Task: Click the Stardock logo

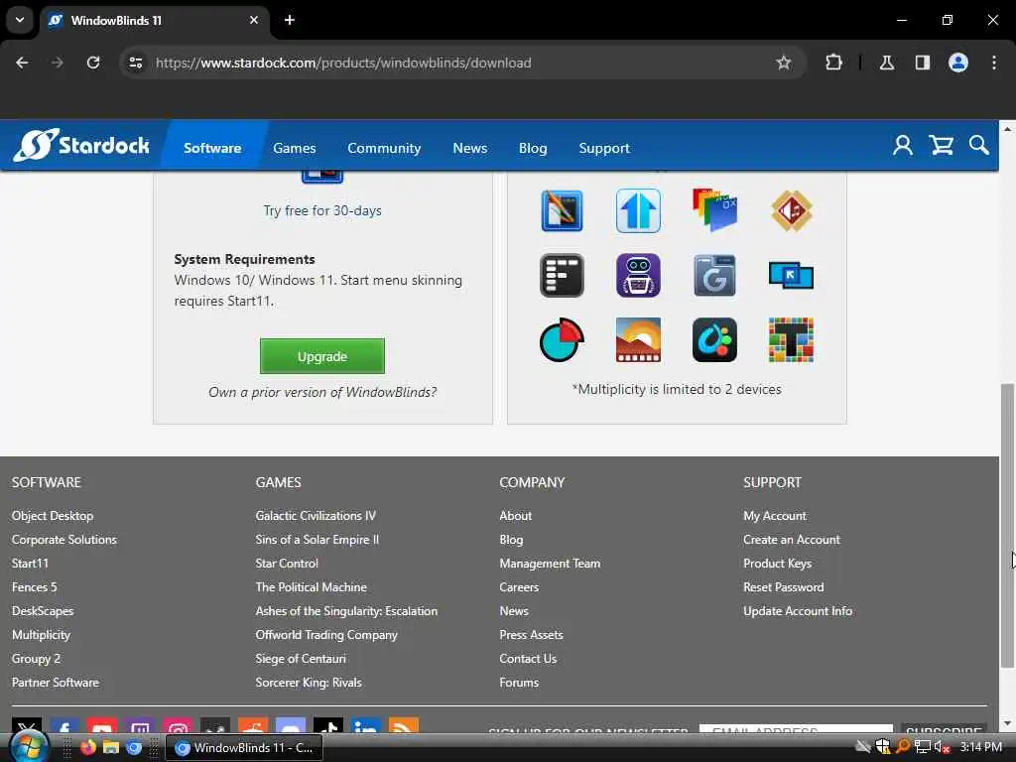Action: (x=81, y=145)
